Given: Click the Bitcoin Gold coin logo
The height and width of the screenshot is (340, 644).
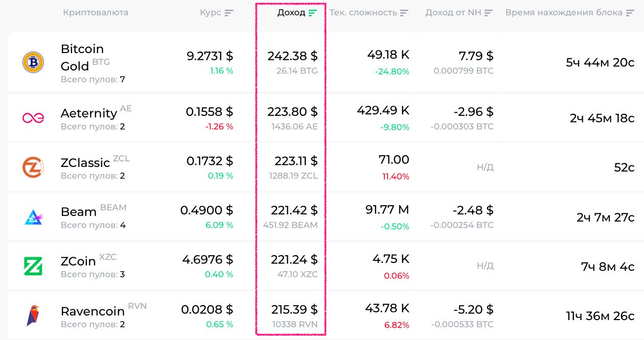Looking at the screenshot, I should [33, 62].
